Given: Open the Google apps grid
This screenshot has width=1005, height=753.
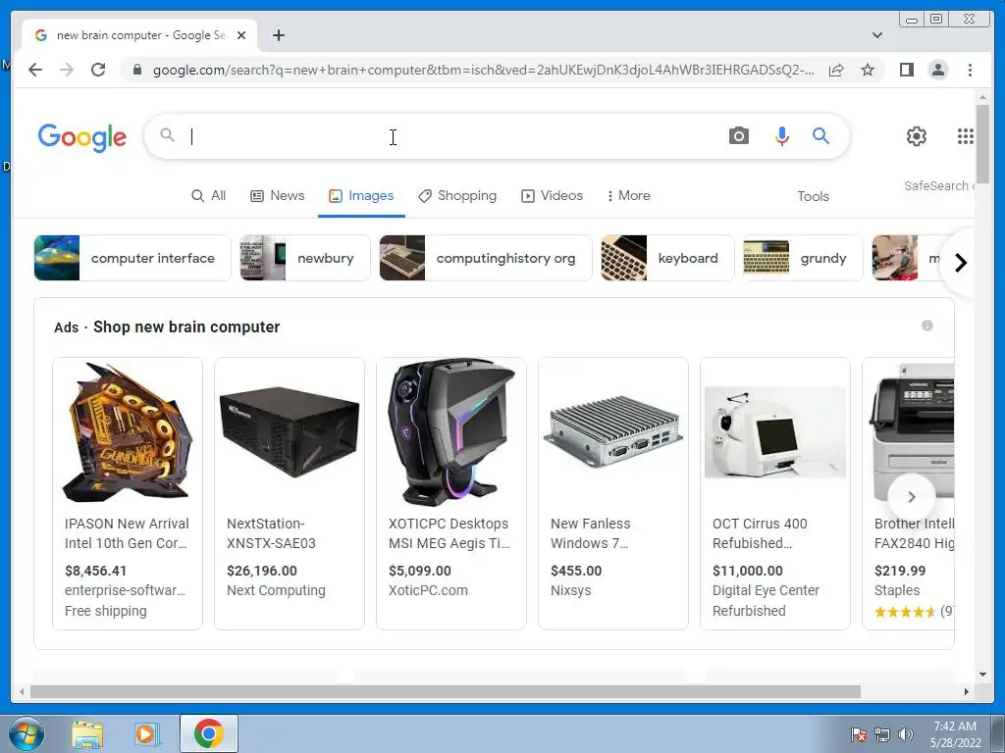Looking at the screenshot, I should pyautogui.click(x=966, y=135).
